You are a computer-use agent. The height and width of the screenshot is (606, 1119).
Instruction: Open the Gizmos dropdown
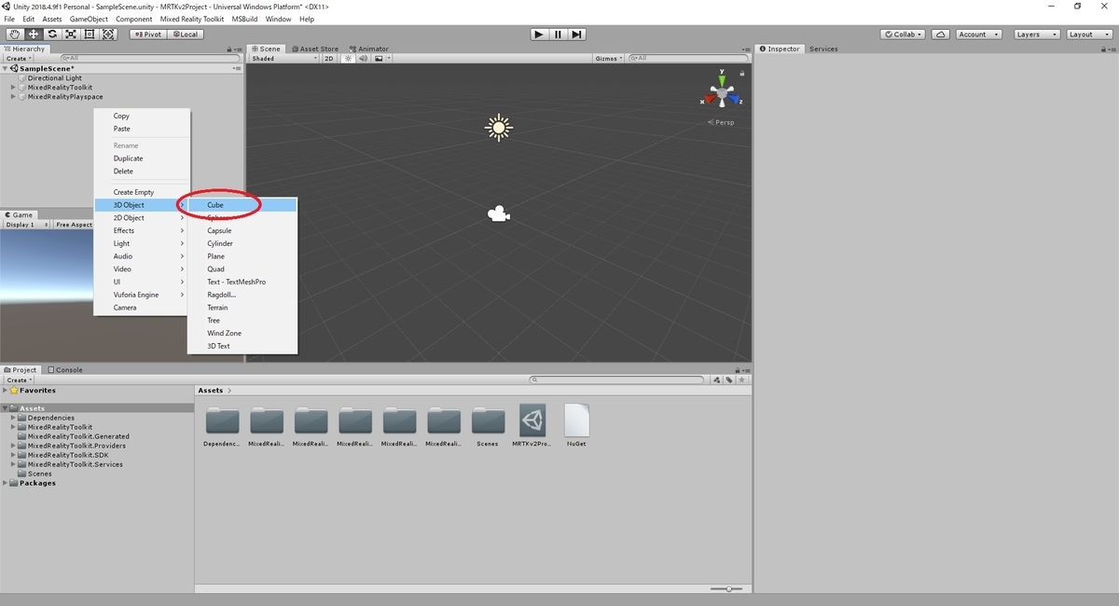[x=608, y=58]
